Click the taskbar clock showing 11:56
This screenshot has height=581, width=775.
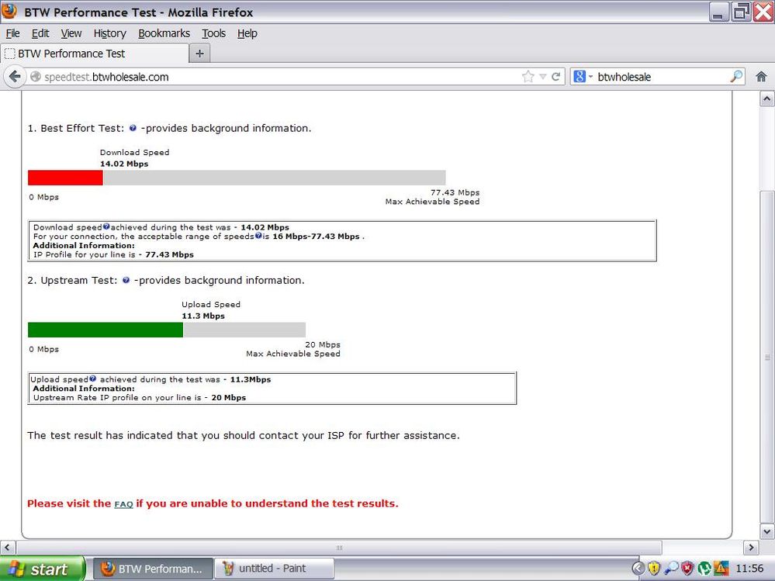click(x=749, y=569)
